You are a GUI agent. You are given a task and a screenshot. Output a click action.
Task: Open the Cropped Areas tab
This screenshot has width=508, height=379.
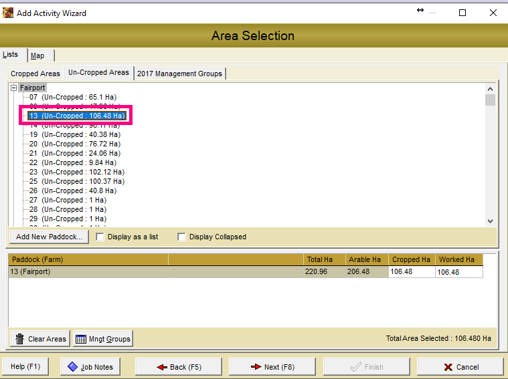coord(35,74)
